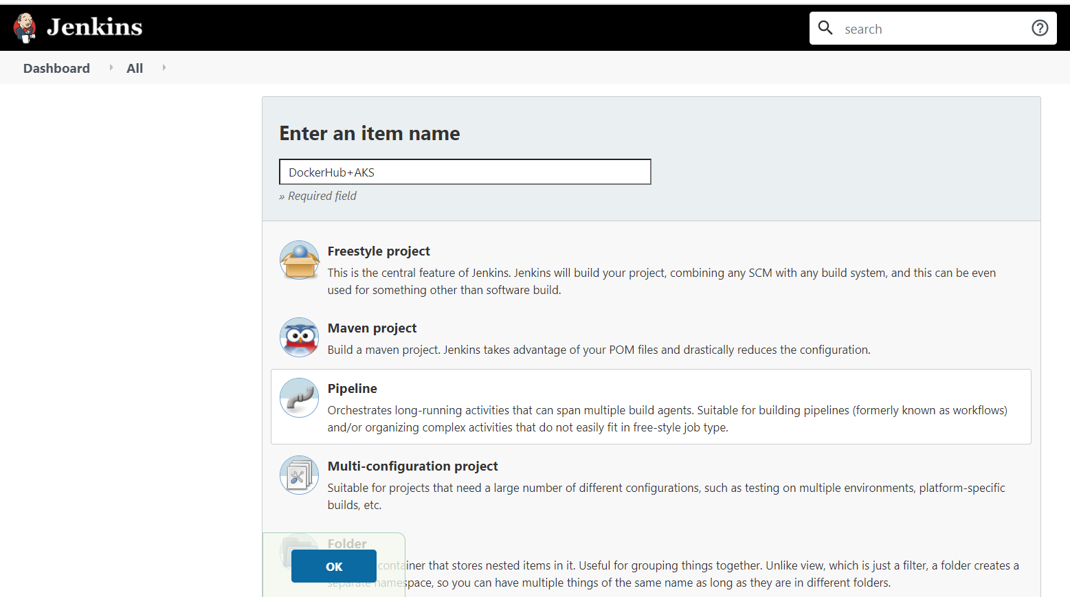Go to Dashboard breadcrumb
Image resolution: width=1070 pixels, height=597 pixels.
pos(56,68)
